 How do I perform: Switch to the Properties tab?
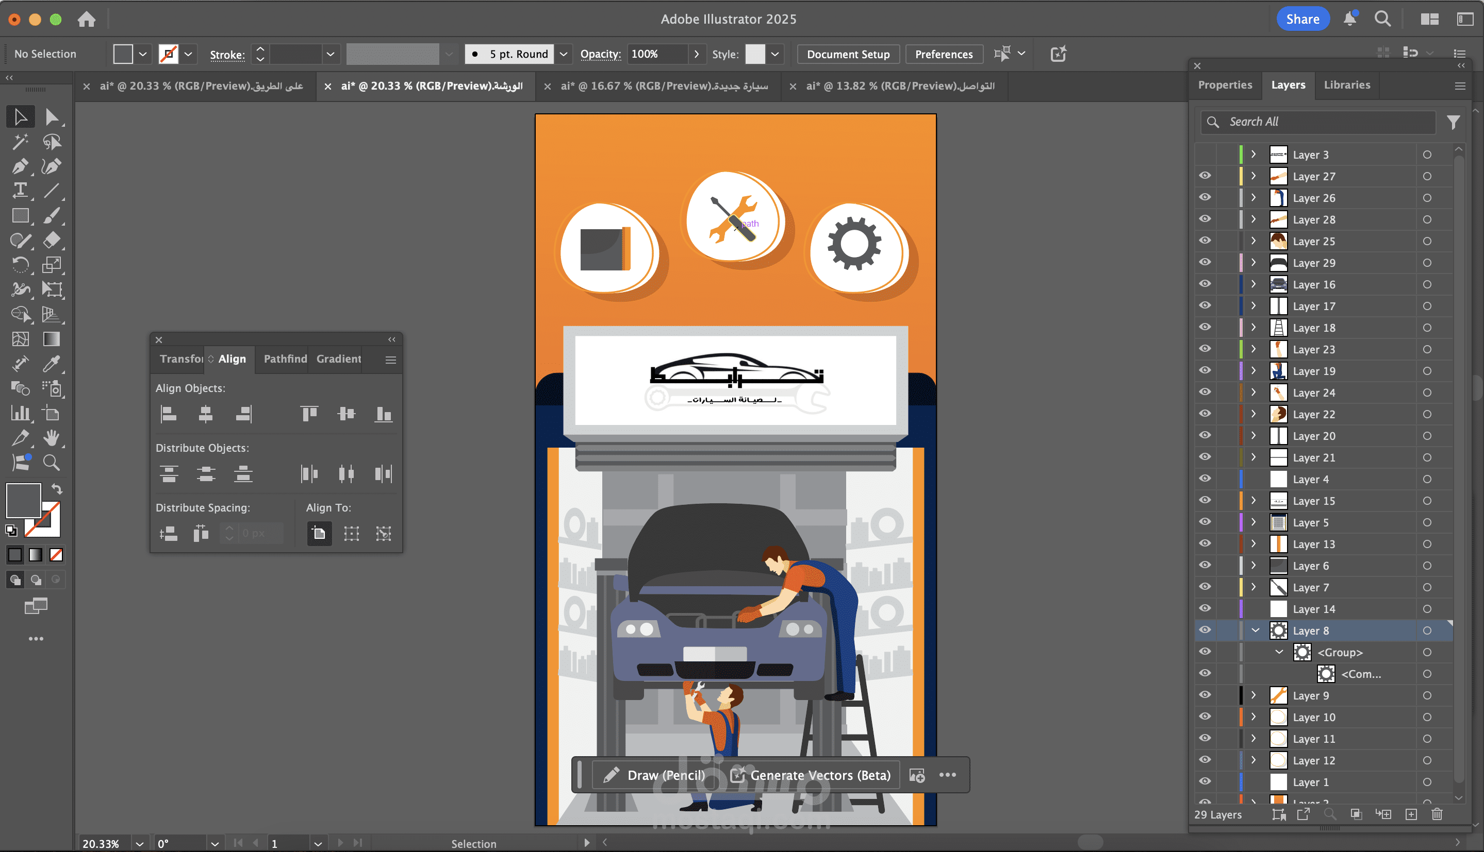[x=1225, y=85]
